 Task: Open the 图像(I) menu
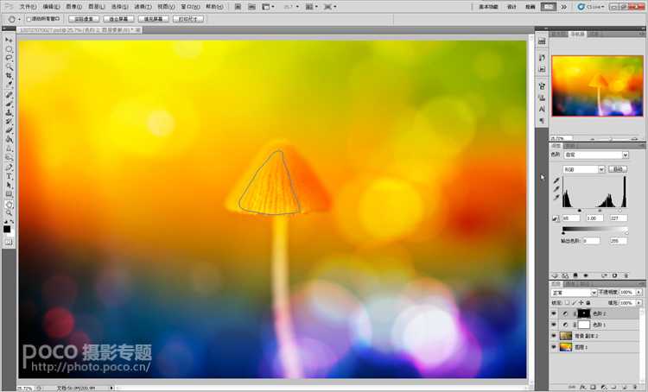(x=74, y=7)
